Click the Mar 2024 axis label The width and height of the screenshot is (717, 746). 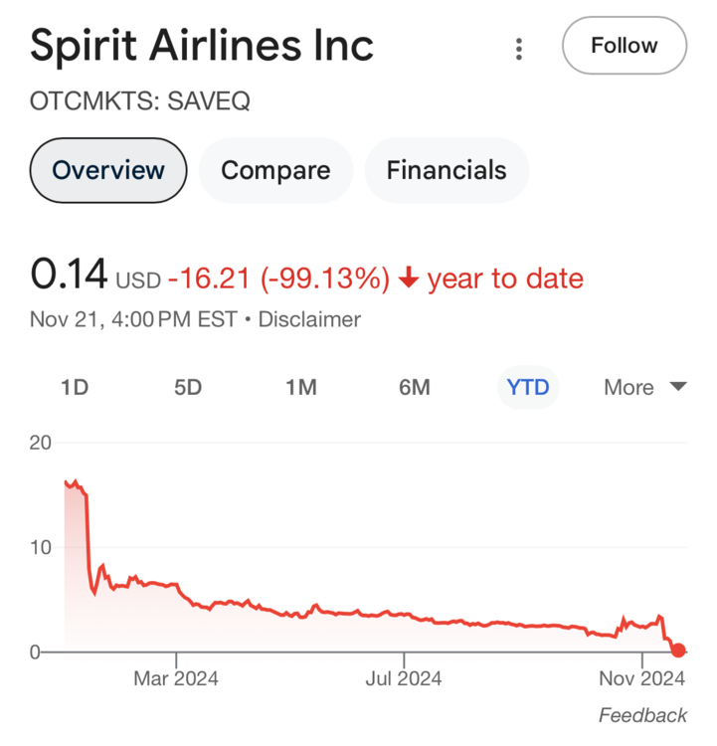click(x=176, y=679)
